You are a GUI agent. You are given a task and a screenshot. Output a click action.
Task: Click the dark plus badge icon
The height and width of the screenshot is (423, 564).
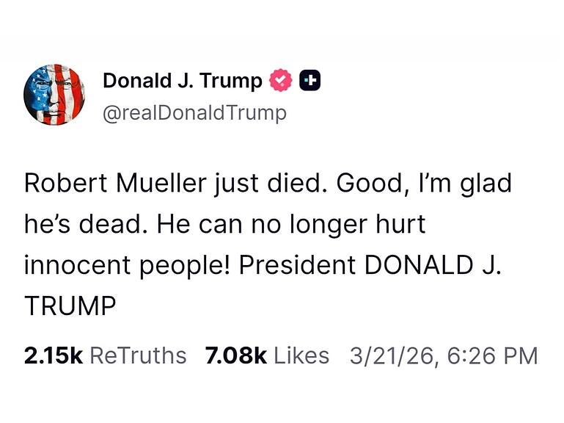click(310, 81)
